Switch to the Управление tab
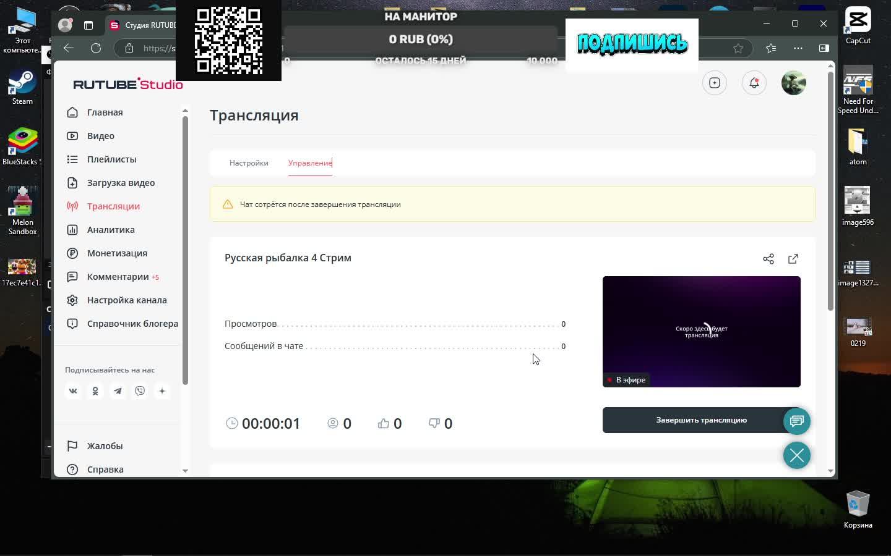The image size is (891, 556). coord(310,163)
